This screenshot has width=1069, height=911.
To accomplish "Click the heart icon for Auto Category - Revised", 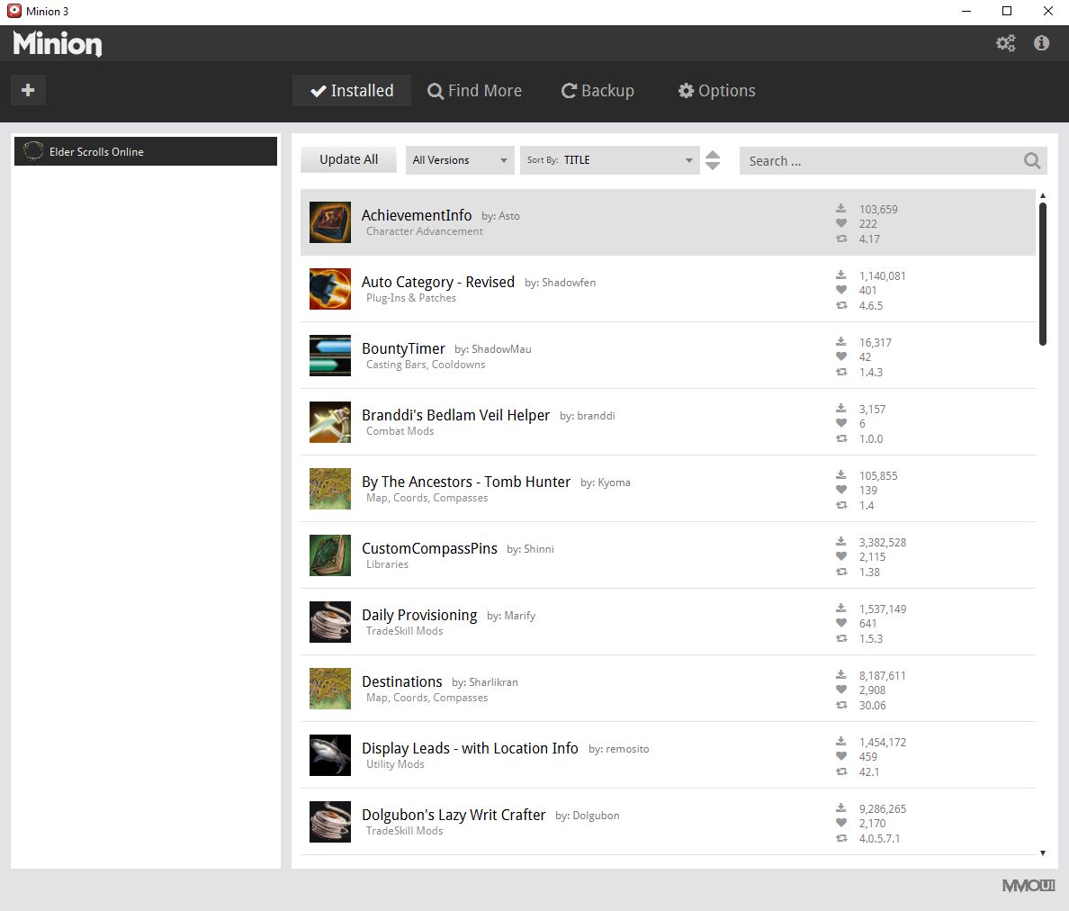I will pyautogui.click(x=841, y=290).
